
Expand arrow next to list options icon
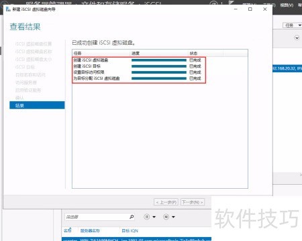[154, 217]
